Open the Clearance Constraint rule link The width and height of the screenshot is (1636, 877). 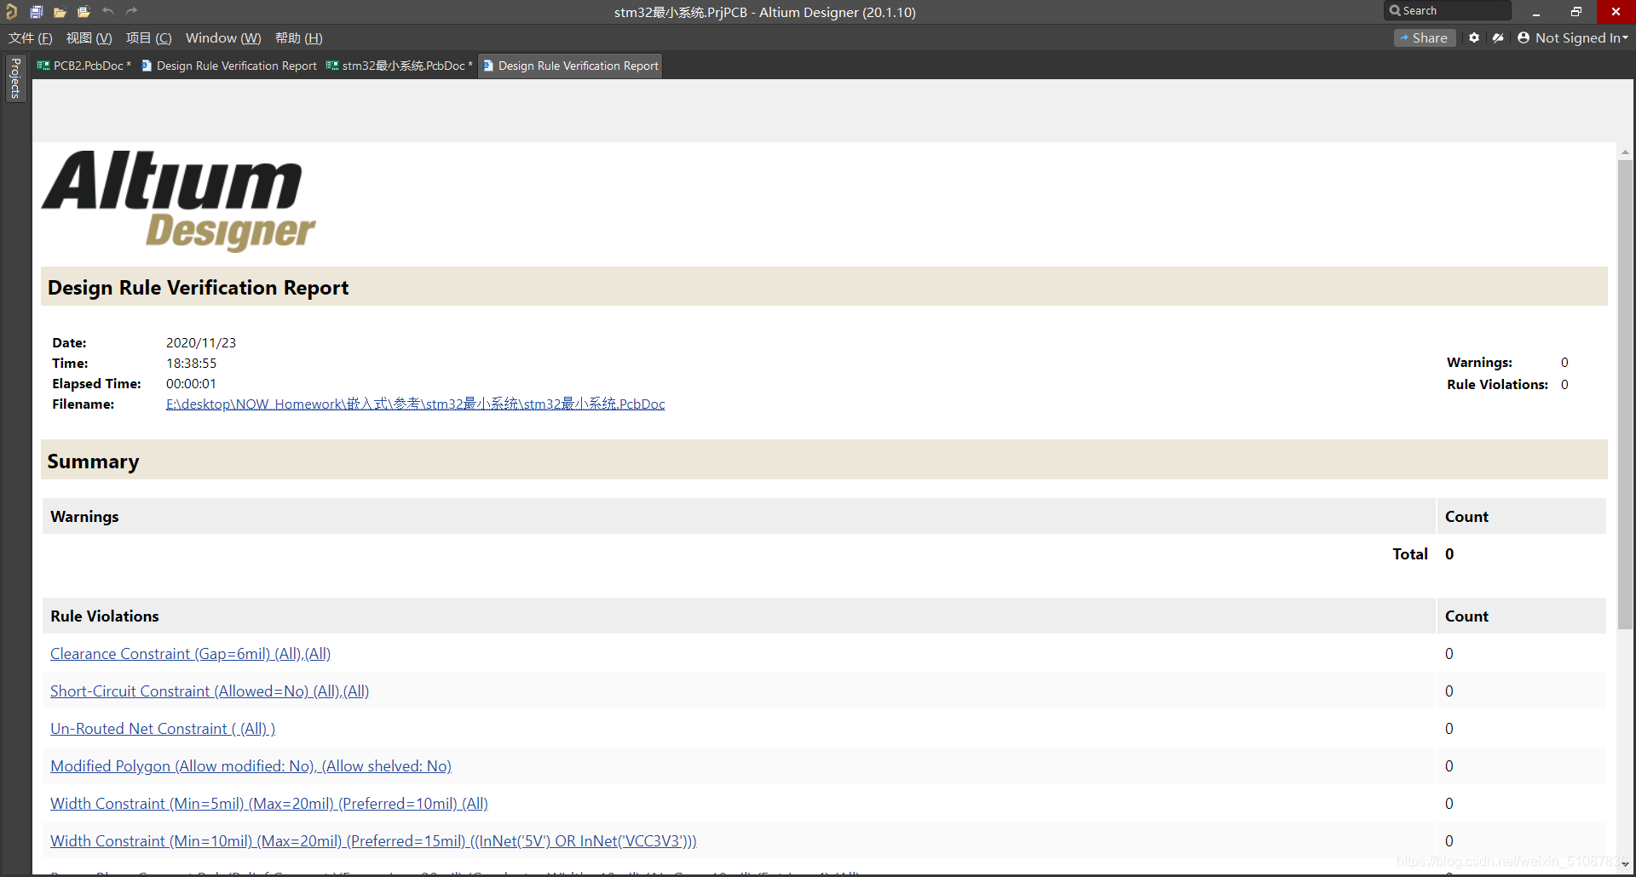190,654
